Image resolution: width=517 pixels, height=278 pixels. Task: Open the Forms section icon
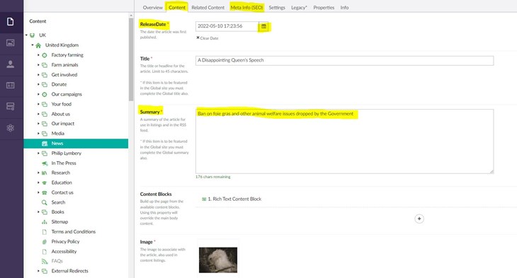pyautogui.click(x=11, y=106)
